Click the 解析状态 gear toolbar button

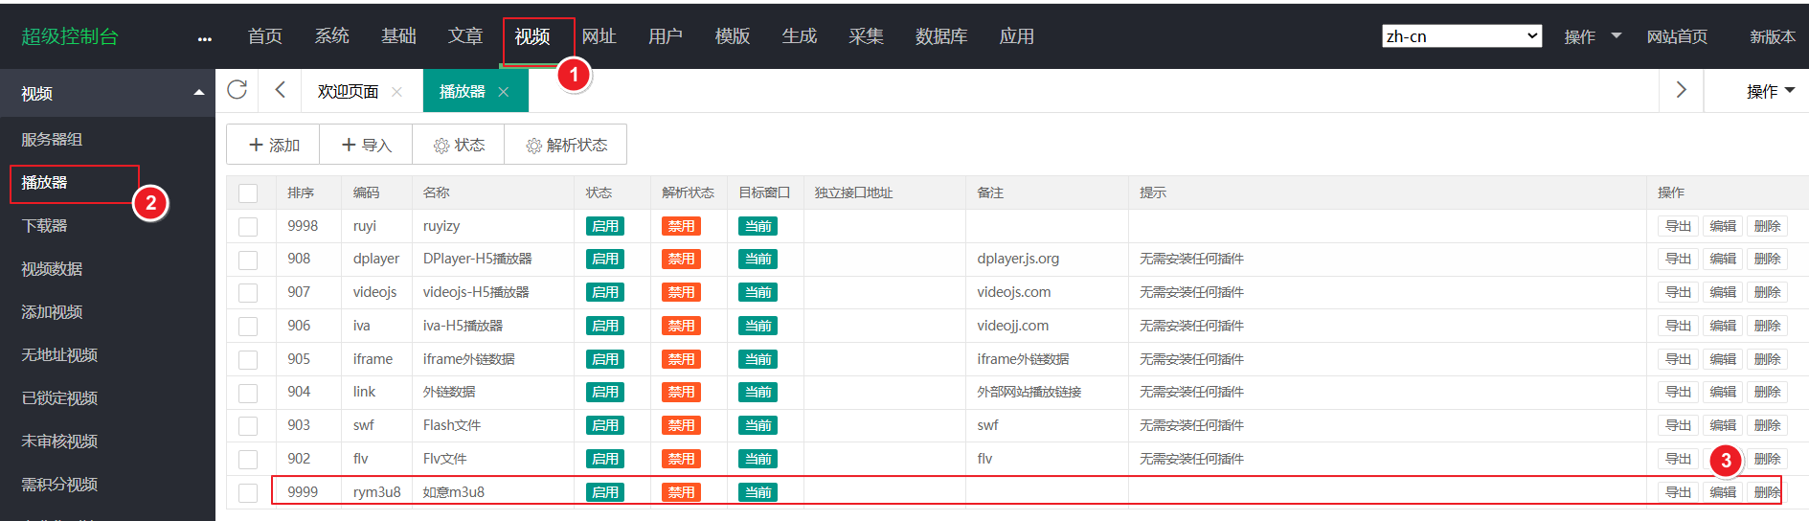566,145
